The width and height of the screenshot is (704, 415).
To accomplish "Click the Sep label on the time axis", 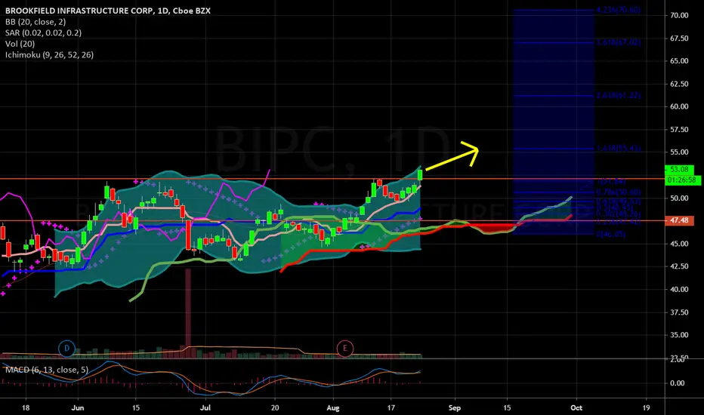I will (455, 407).
